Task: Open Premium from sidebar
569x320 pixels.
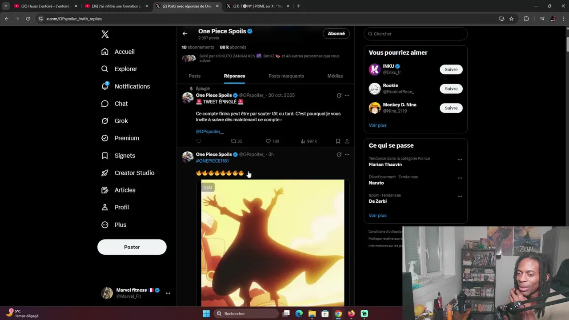Action: pyautogui.click(x=120, y=138)
